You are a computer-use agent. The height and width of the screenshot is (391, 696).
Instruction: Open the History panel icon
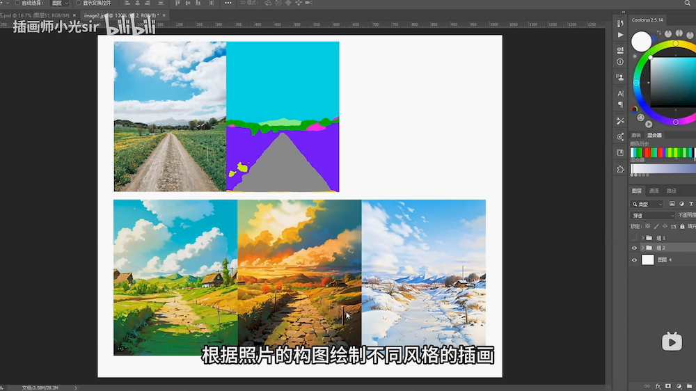(x=620, y=51)
